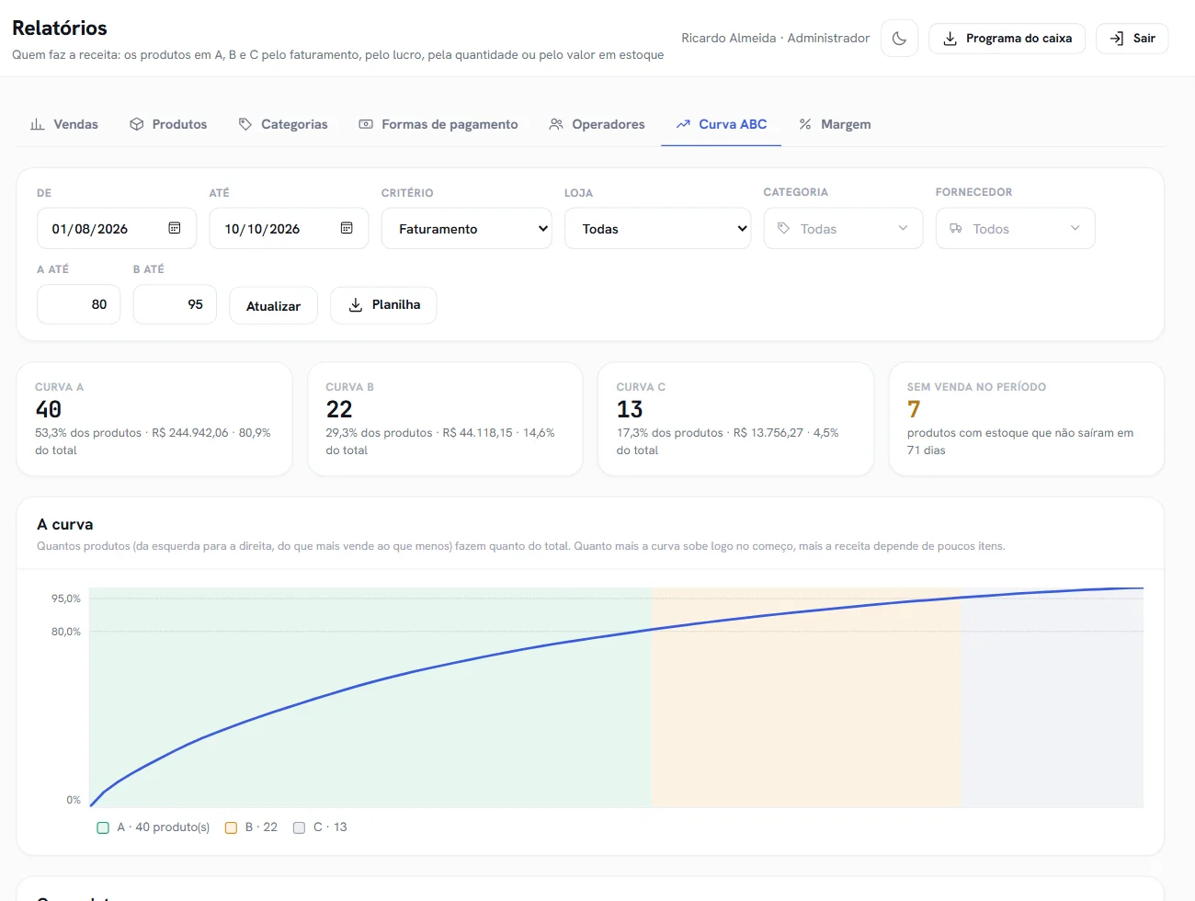Open the Loja dropdown showing Todas
Screen dimensions: 1195x901
point(658,229)
